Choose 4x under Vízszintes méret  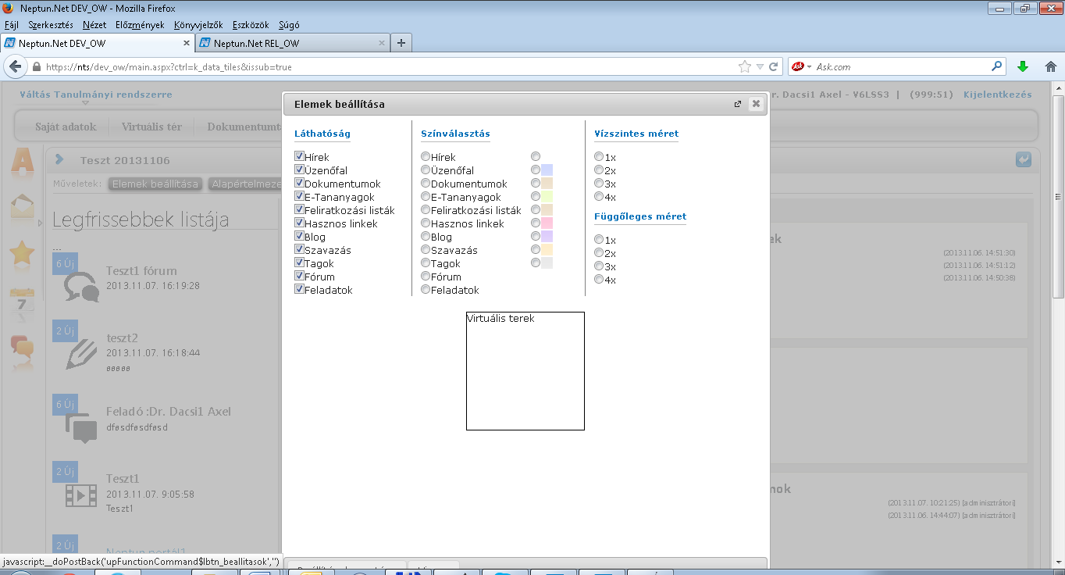(x=599, y=197)
